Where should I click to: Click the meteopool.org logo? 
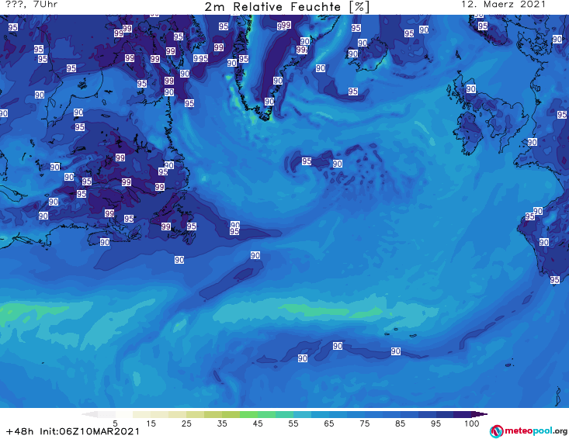tap(529, 431)
